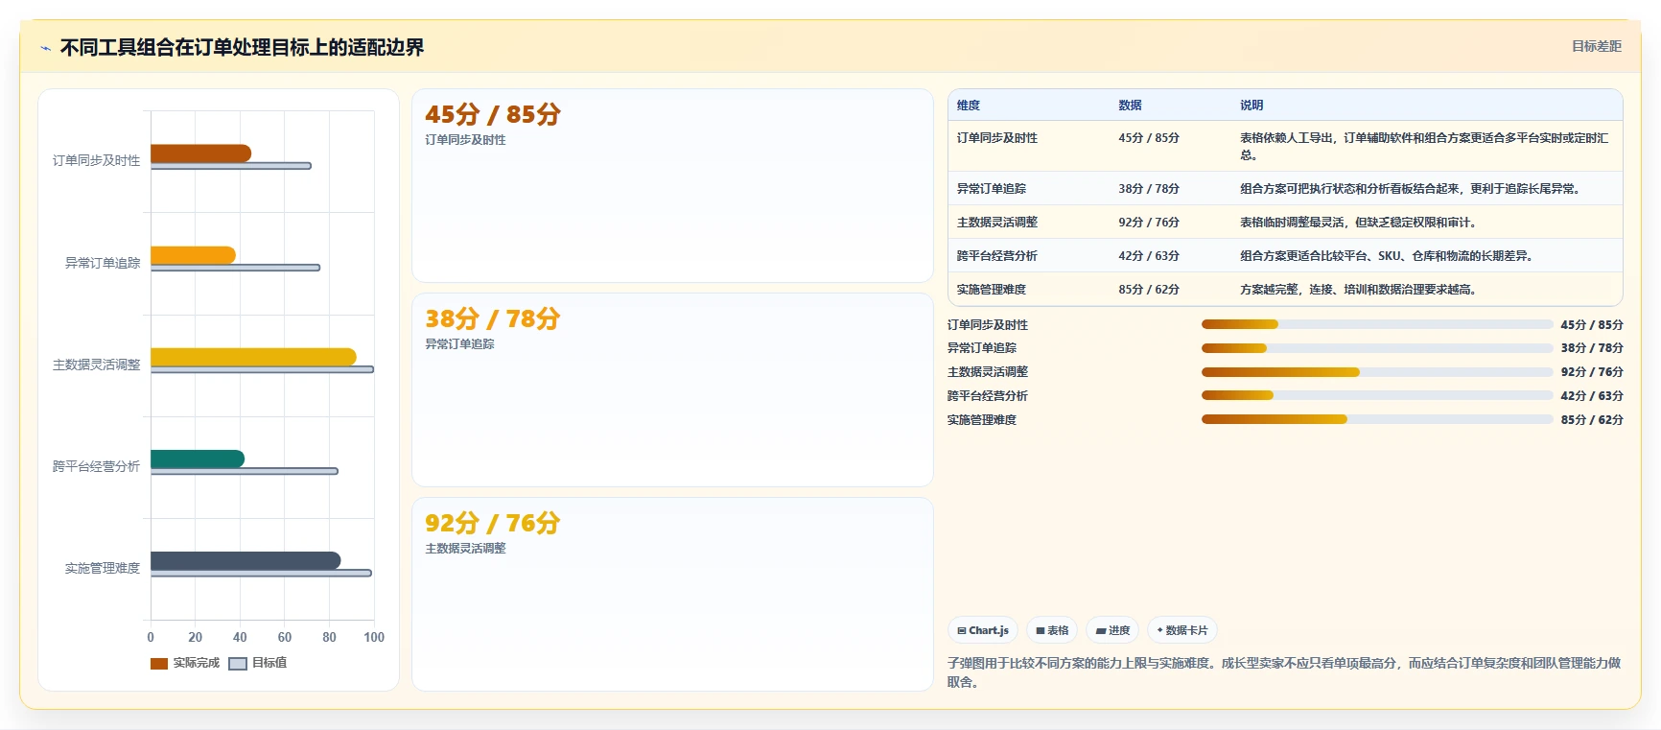This screenshot has width=1661, height=730.
Task: Click table cell 92分 / 76分
Action: [1149, 223]
